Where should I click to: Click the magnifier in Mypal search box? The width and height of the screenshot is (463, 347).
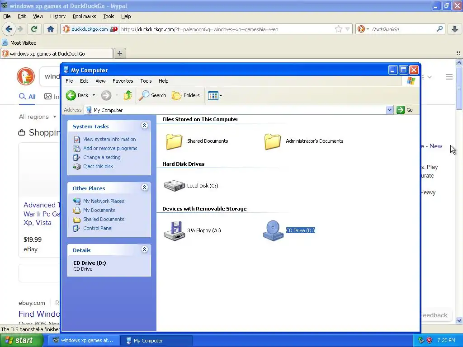tap(439, 29)
